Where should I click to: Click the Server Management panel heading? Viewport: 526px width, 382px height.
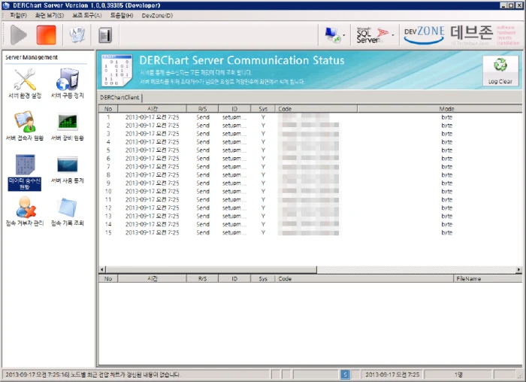coord(32,57)
